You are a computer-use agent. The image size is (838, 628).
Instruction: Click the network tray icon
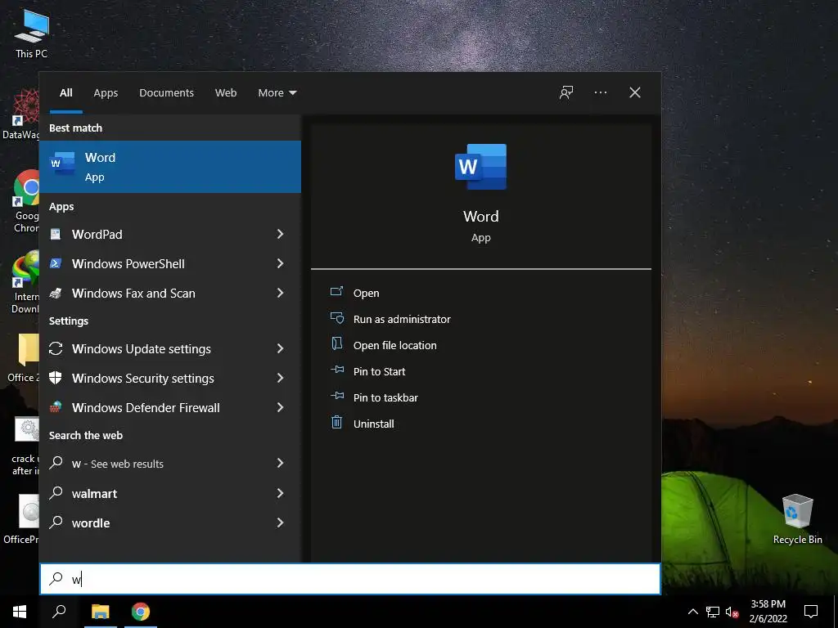coord(713,612)
